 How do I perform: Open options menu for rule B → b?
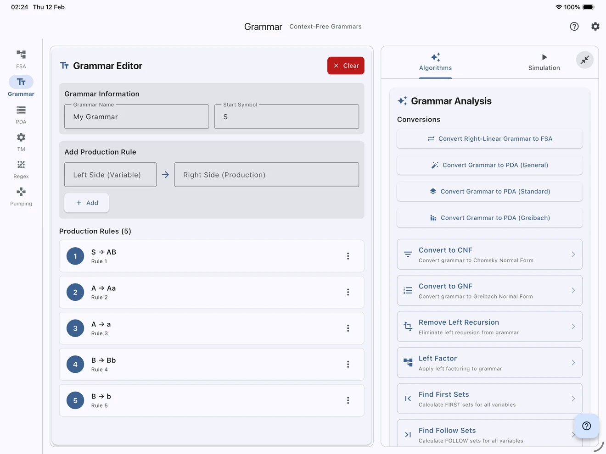click(x=348, y=400)
